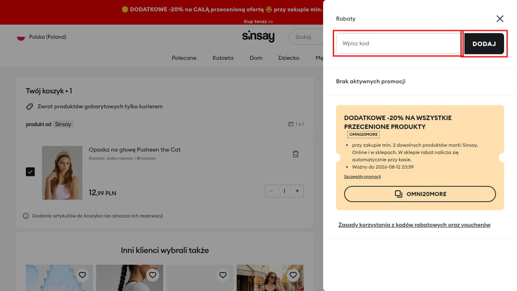The image size is (517, 291).
Task: Favorite the second recommended product
Action: click(x=152, y=275)
